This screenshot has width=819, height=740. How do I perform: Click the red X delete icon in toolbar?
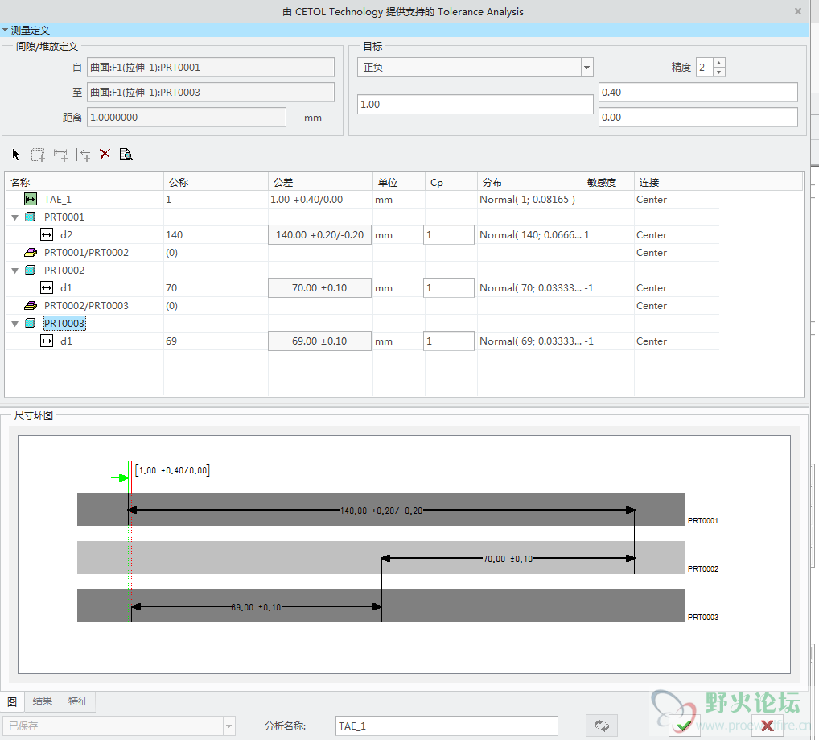(x=105, y=154)
